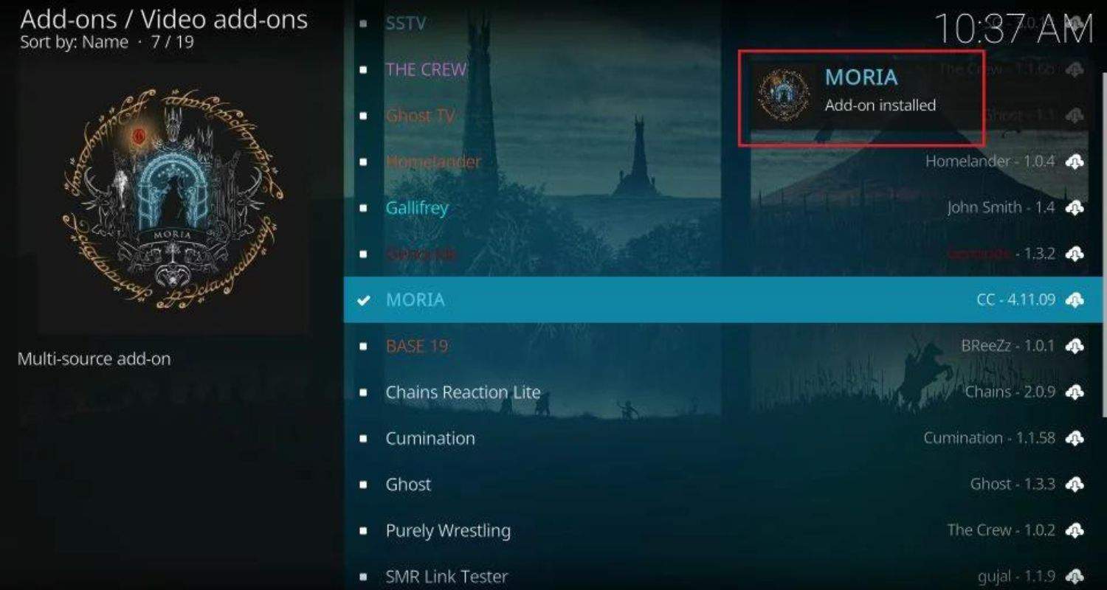Click the cloud icon next to John Smith 1.4

tap(1075, 208)
